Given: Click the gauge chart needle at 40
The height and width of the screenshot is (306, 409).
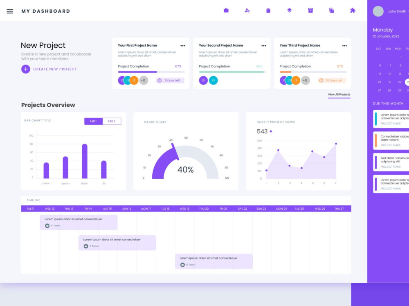Looking at the screenshot, I should [175, 151].
